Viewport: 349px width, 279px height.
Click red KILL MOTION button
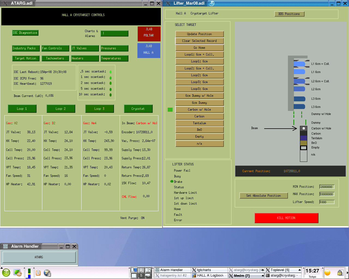286,218
